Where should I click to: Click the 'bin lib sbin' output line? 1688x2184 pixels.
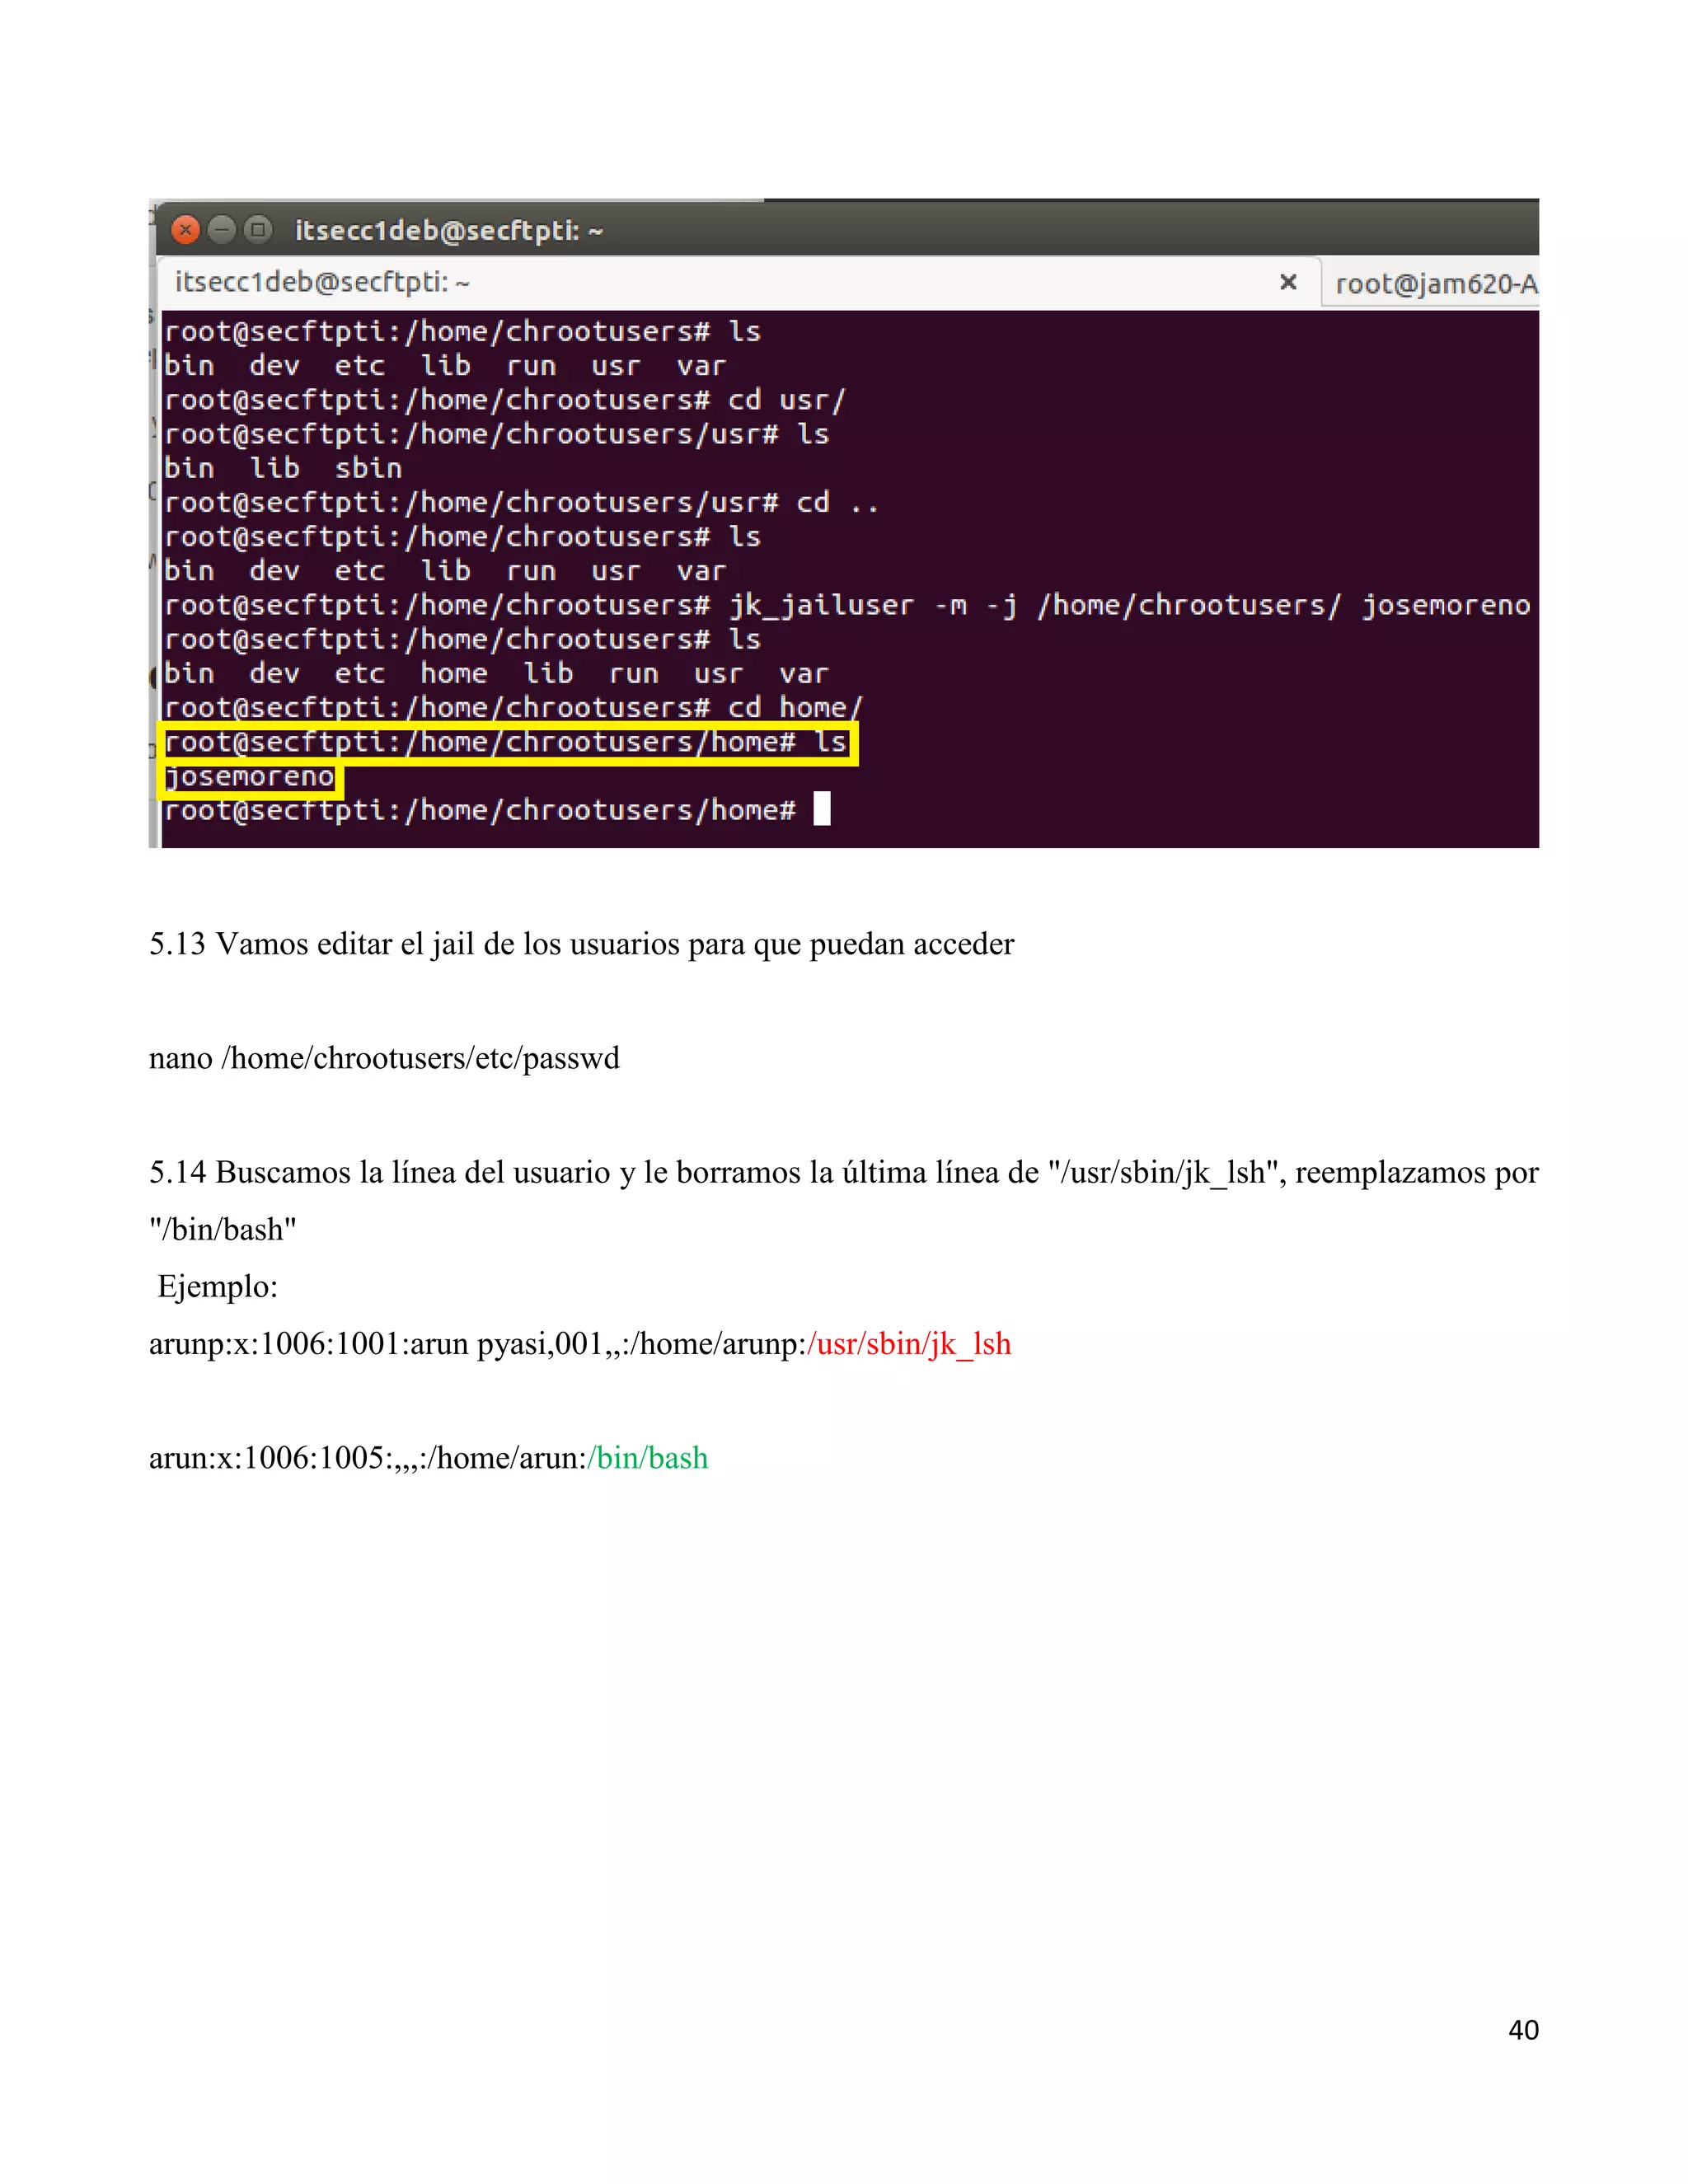(283, 468)
